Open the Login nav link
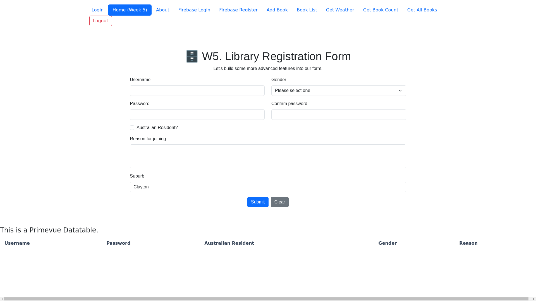Image resolution: width=536 pixels, height=301 pixels. click(x=97, y=10)
